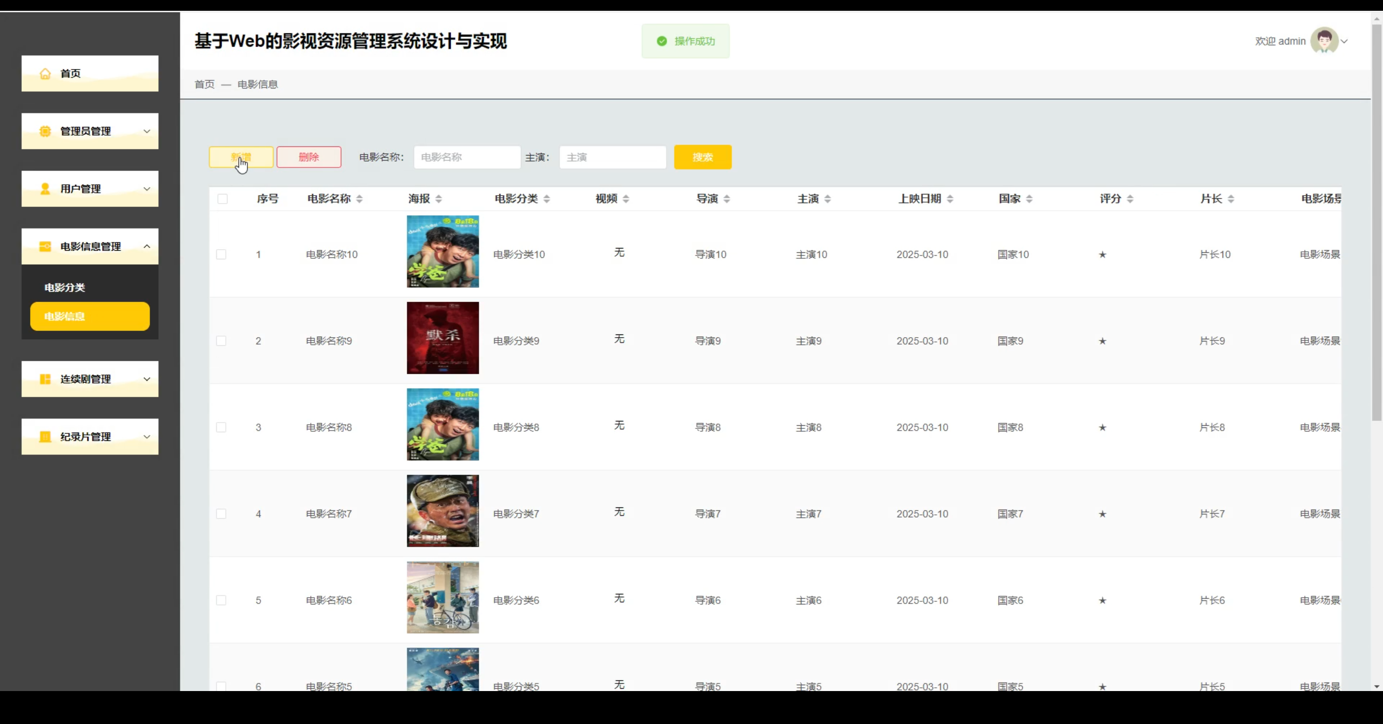Click the 首页 breadcrumb link

(x=204, y=84)
